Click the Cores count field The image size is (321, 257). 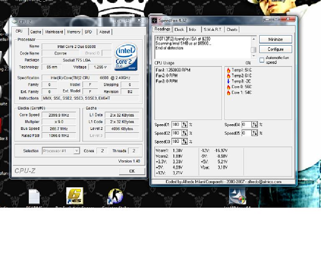pyautogui.click(x=102, y=151)
